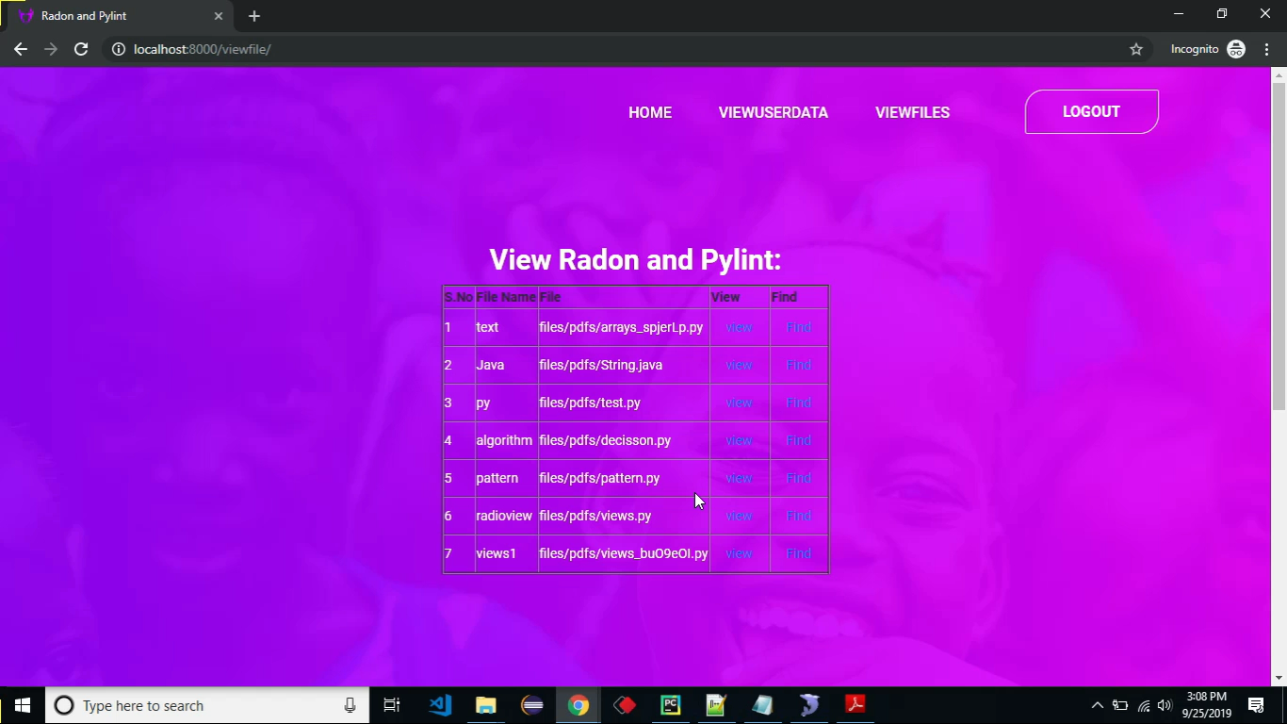Click view link for views.py row
Screen dimensions: 1287x724
tap(739, 516)
